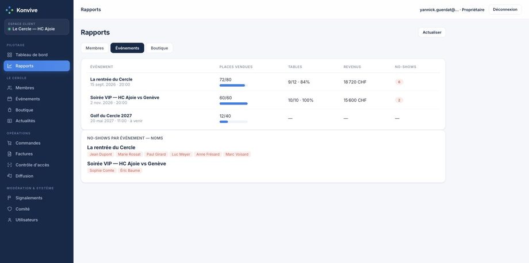The height and width of the screenshot is (263, 529).
Task: Open Diffusion sidebar link
Action: click(x=37, y=176)
